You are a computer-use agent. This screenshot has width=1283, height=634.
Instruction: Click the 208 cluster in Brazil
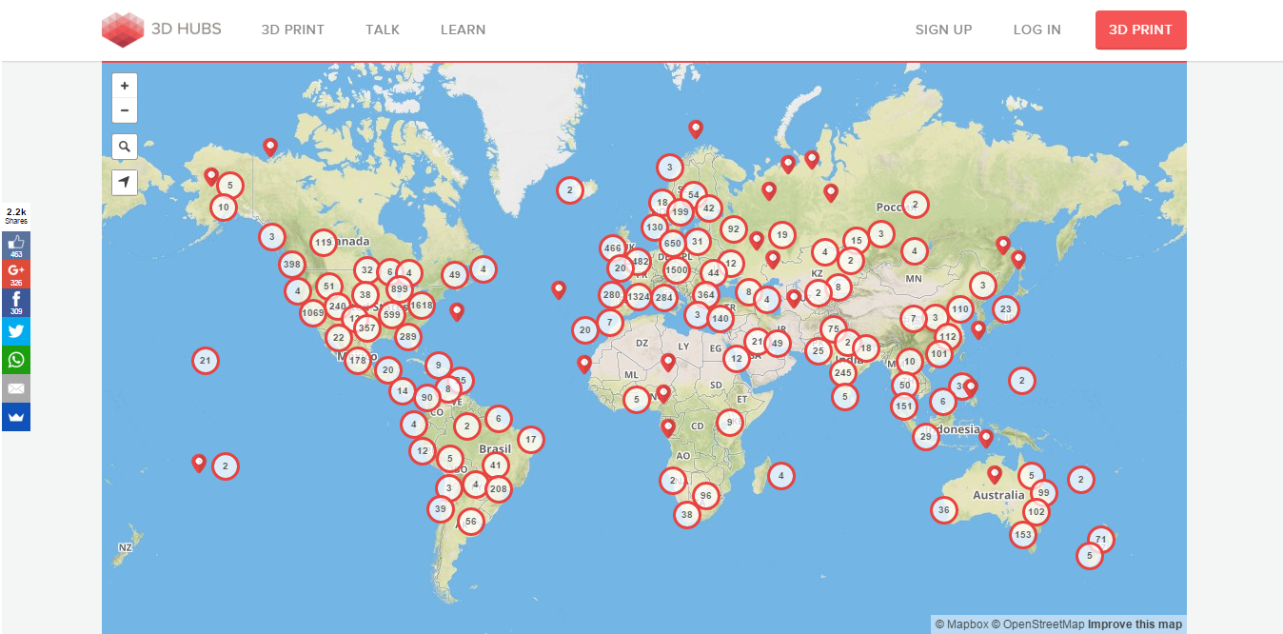[498, 489]
